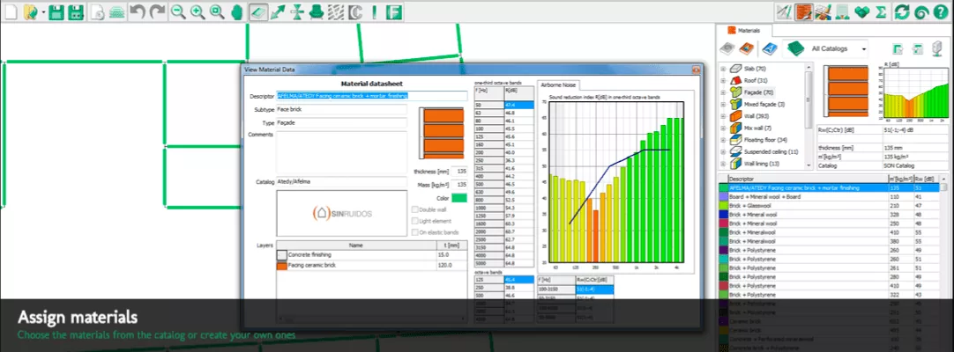Click the Undo arrow icon
Screen dimensions: 954x352
(138, 12)
